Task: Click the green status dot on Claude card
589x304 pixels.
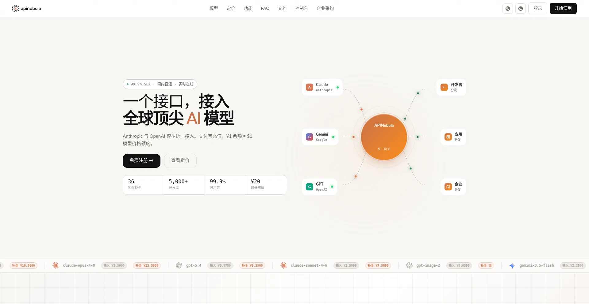Action: (x=337, y=87)
